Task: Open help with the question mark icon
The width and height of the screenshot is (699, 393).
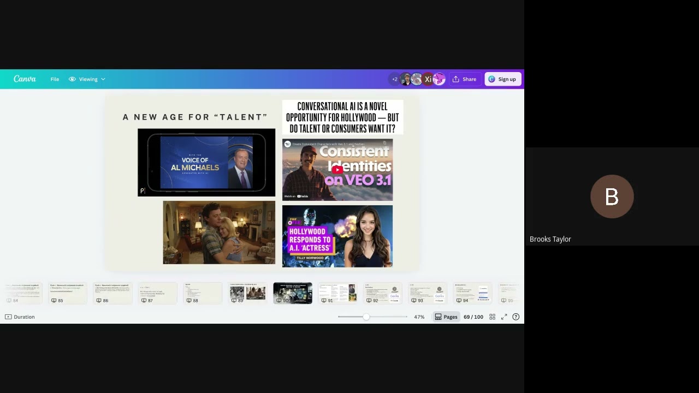Action: tap(516, 317)
